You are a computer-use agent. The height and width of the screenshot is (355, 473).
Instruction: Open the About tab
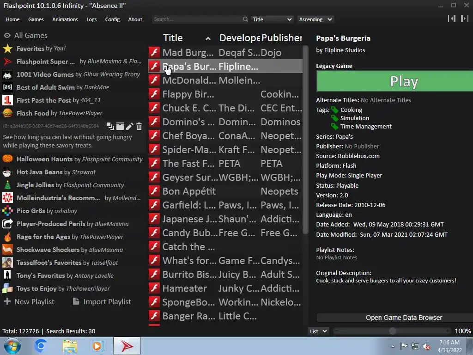[x=135, y=19]
